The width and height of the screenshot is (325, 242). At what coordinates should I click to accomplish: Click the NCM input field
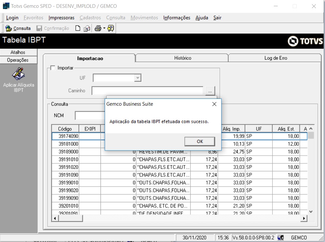(90, 115)
